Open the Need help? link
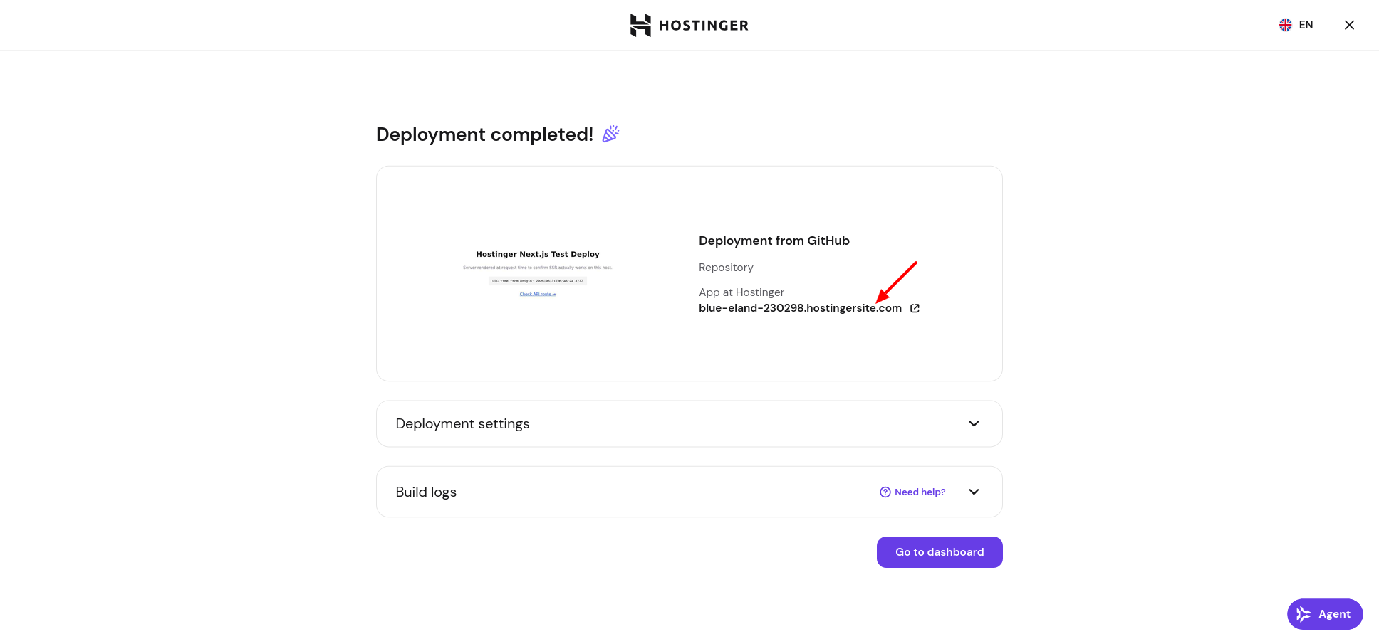The image size is (1379, 639). pos(912,492)
